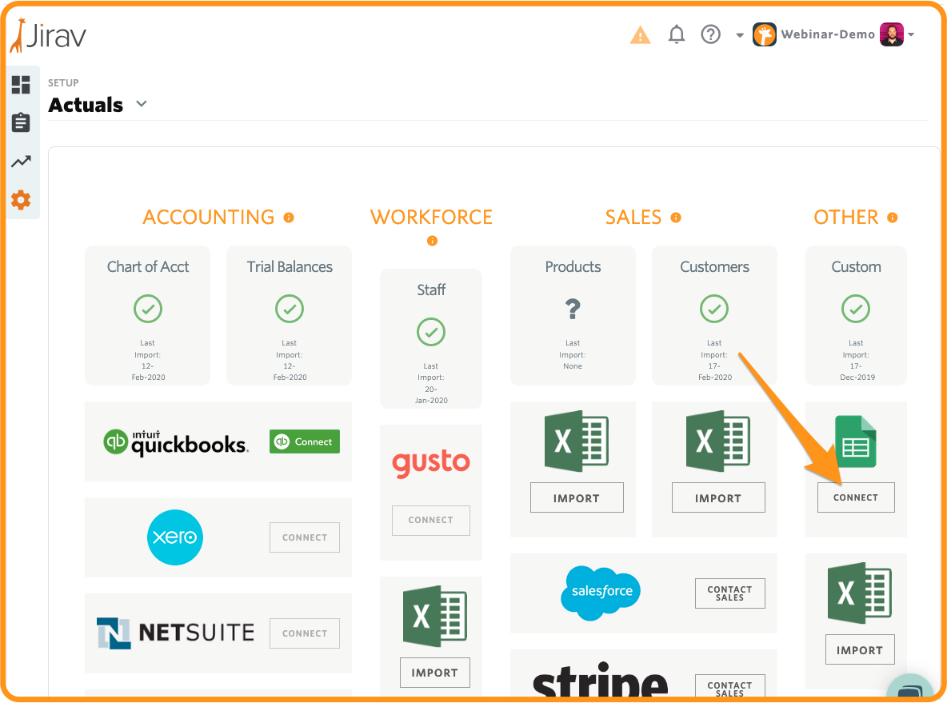Open the notifications bell

[677, 34]
